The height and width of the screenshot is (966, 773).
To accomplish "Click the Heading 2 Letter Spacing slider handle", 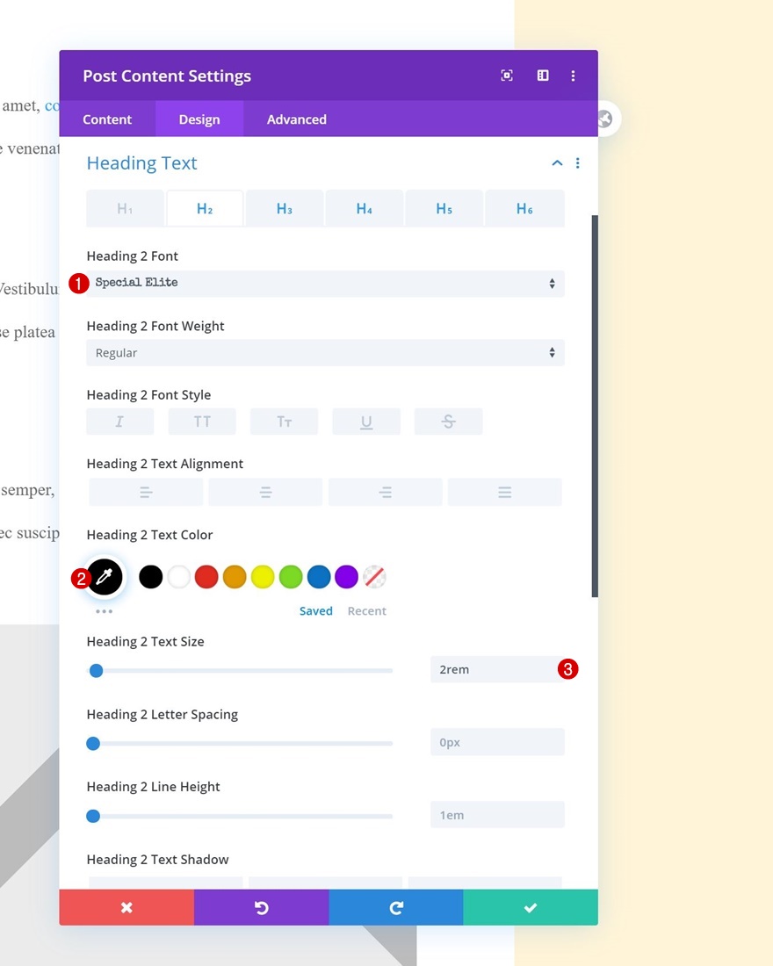I will [x=93, y=744].
